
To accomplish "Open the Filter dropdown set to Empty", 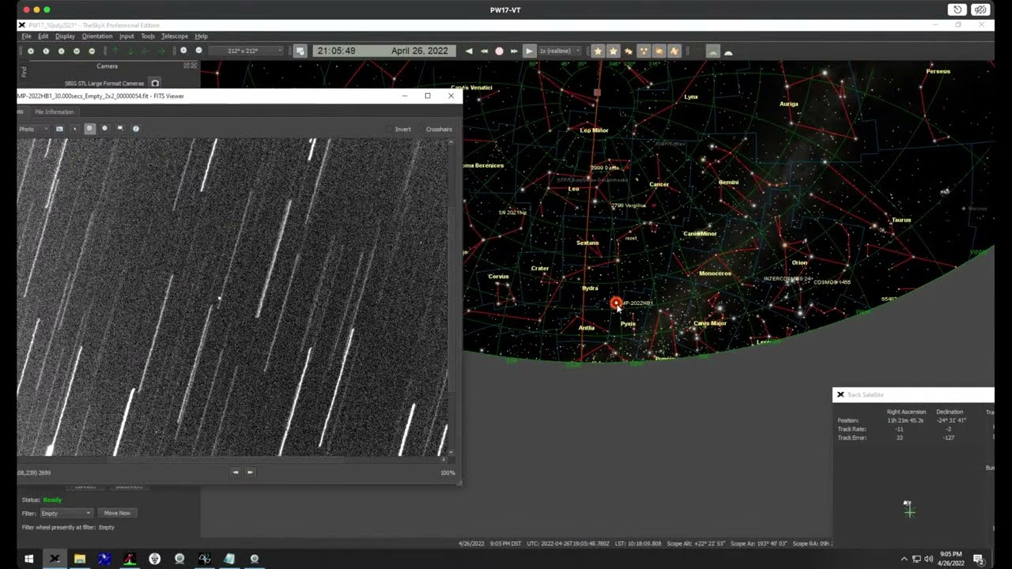I will pos(66,513).
